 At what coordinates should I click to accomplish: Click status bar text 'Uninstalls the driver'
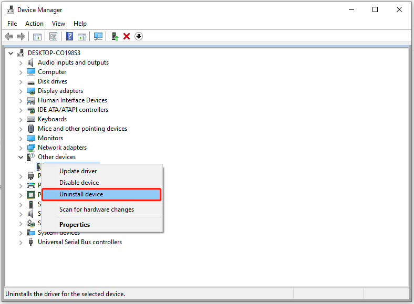(x=65, y=294)
